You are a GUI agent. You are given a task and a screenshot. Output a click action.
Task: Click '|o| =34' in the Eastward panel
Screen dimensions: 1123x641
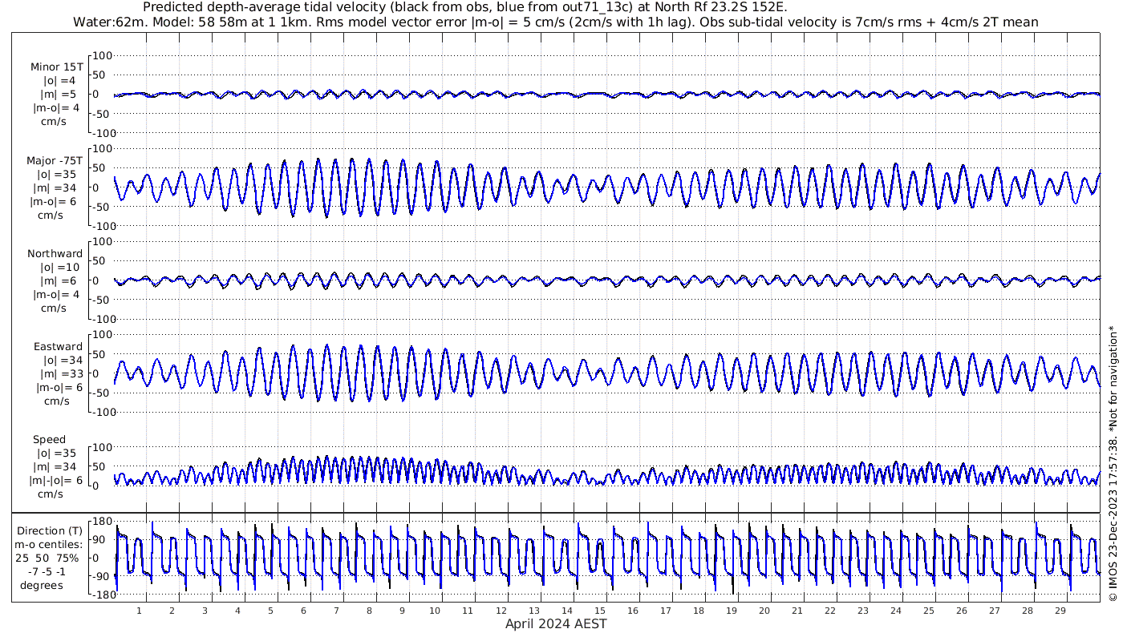click(x=63, y=360)
